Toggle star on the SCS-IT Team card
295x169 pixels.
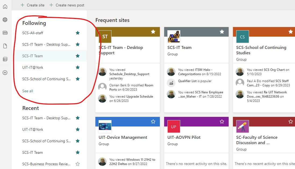222,32
